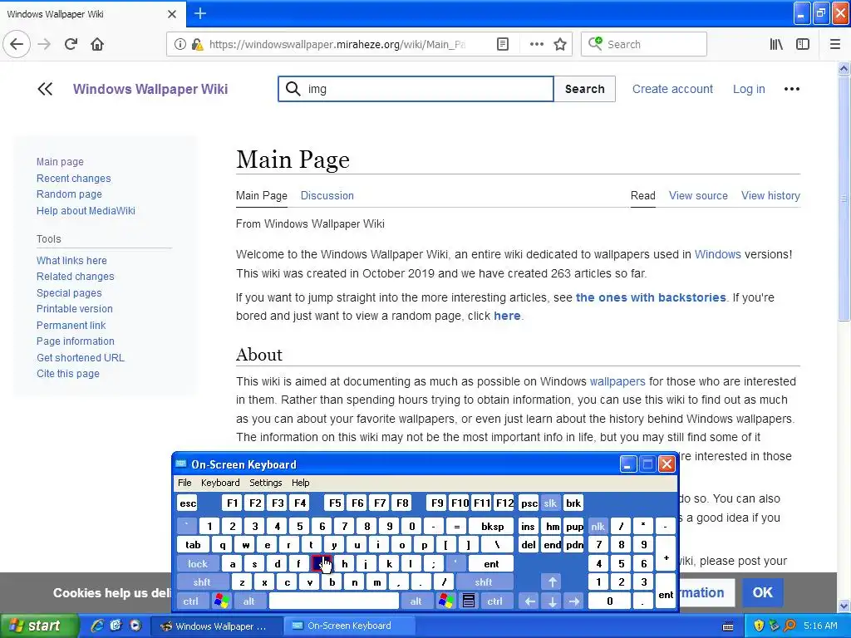Click the bksp key on On-Screen Keyboard

point(492,526)
